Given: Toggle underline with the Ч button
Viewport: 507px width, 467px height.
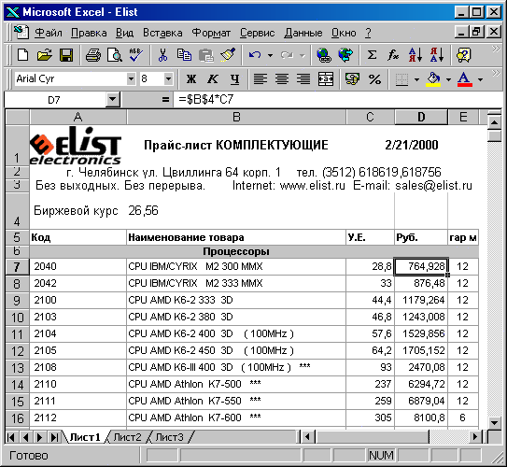Looking at the screenshot, I should coord(234,78).
